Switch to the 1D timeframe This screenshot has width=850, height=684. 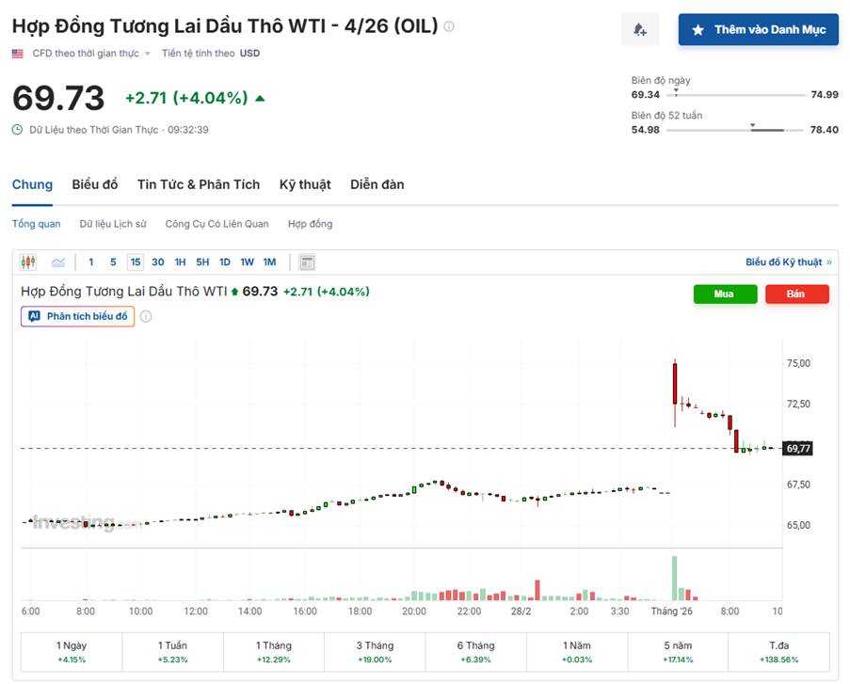tap(224, 262)
